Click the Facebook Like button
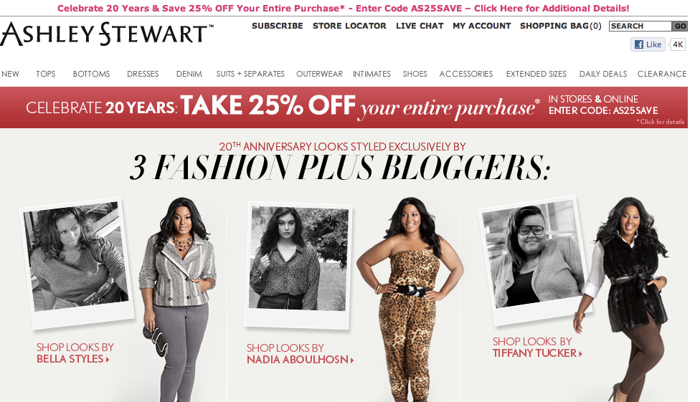The height and width of the screenshot is (402, 700). (x=648, y=44)
